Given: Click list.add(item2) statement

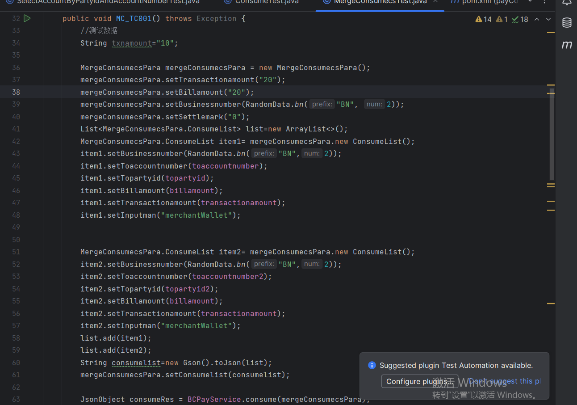Looking at the screenshot, I should tap(116, 350).
